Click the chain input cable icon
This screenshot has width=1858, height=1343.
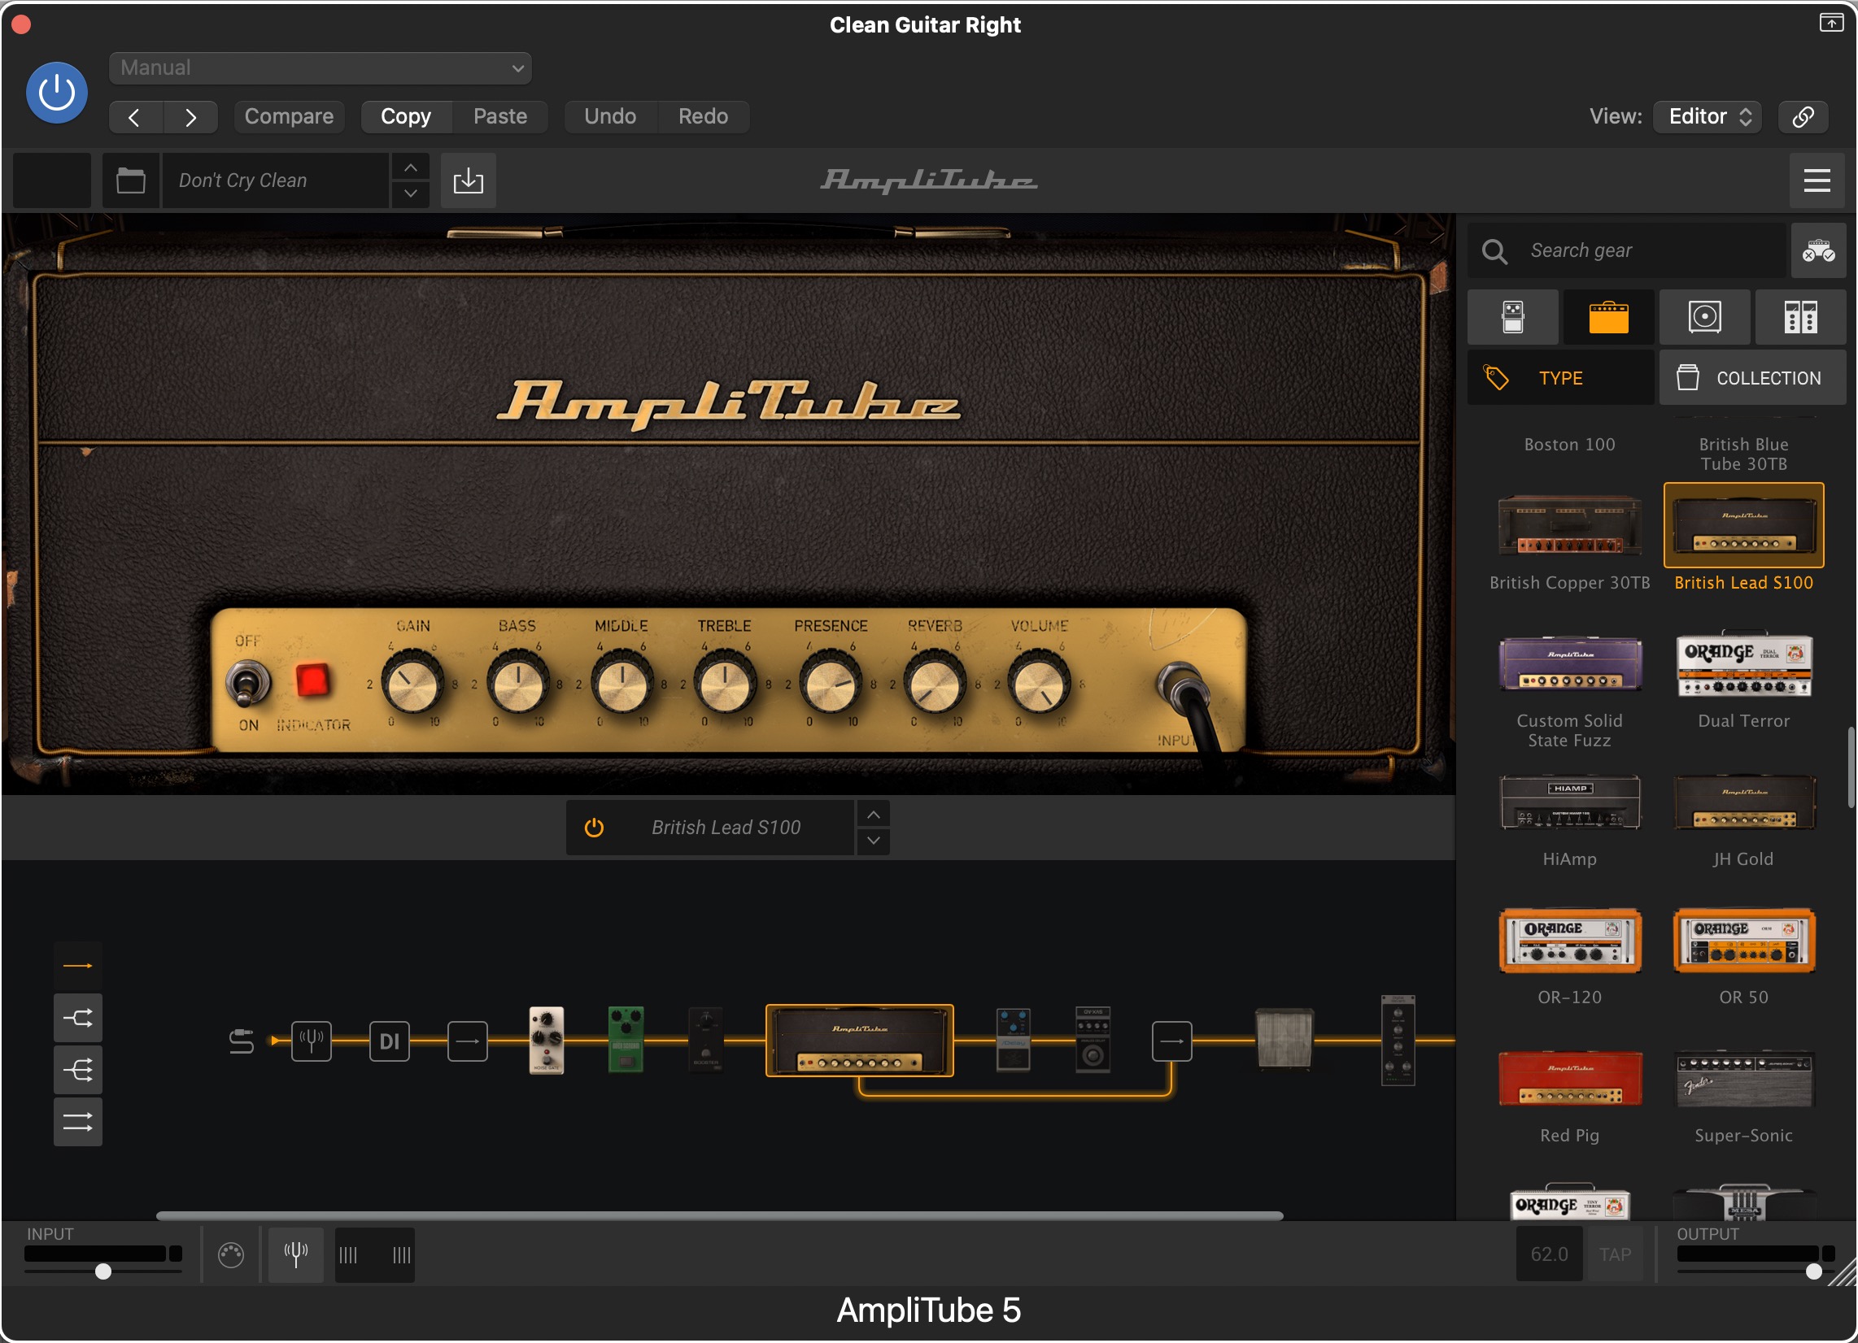pyautogui.click(x=241, y=1041)
